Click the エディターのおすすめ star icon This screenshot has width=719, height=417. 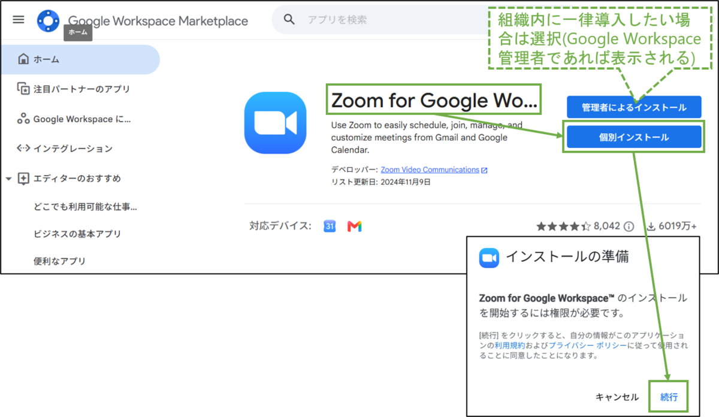(x=23, y=179)
